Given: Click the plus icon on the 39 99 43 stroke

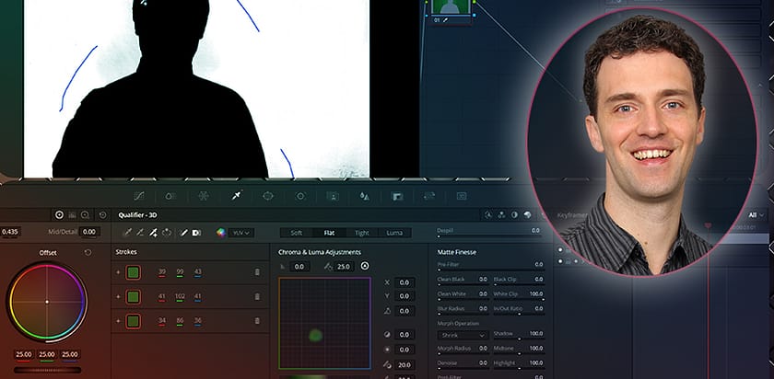Looking at the screenshot, I should click(118, 272).
